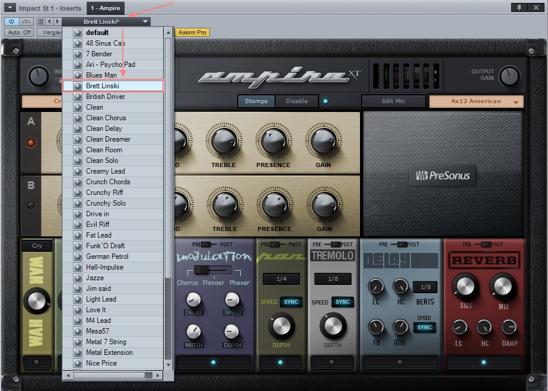Click the preset icon beside 7 Bender
The width and height of the screenshot is (548, 391).
pyautogui.click(x=78, y=54)
